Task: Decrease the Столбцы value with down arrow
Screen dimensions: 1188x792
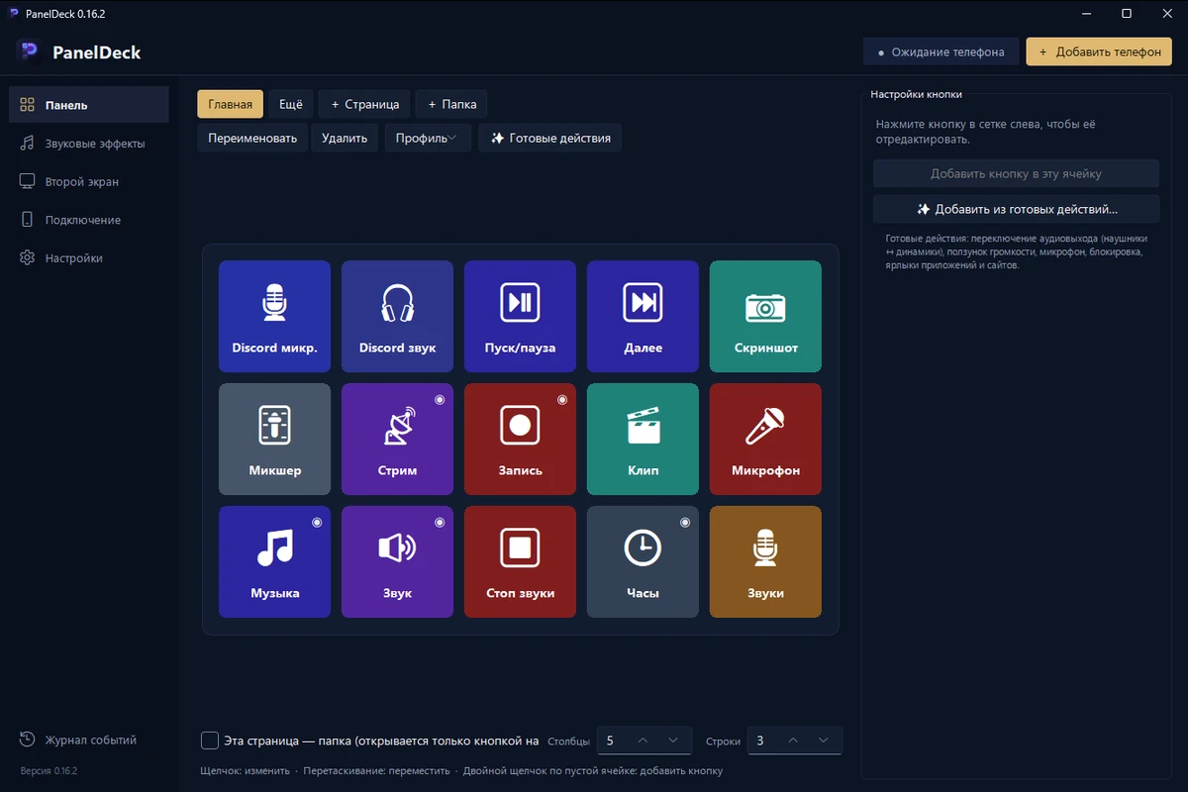Action: 674,741
